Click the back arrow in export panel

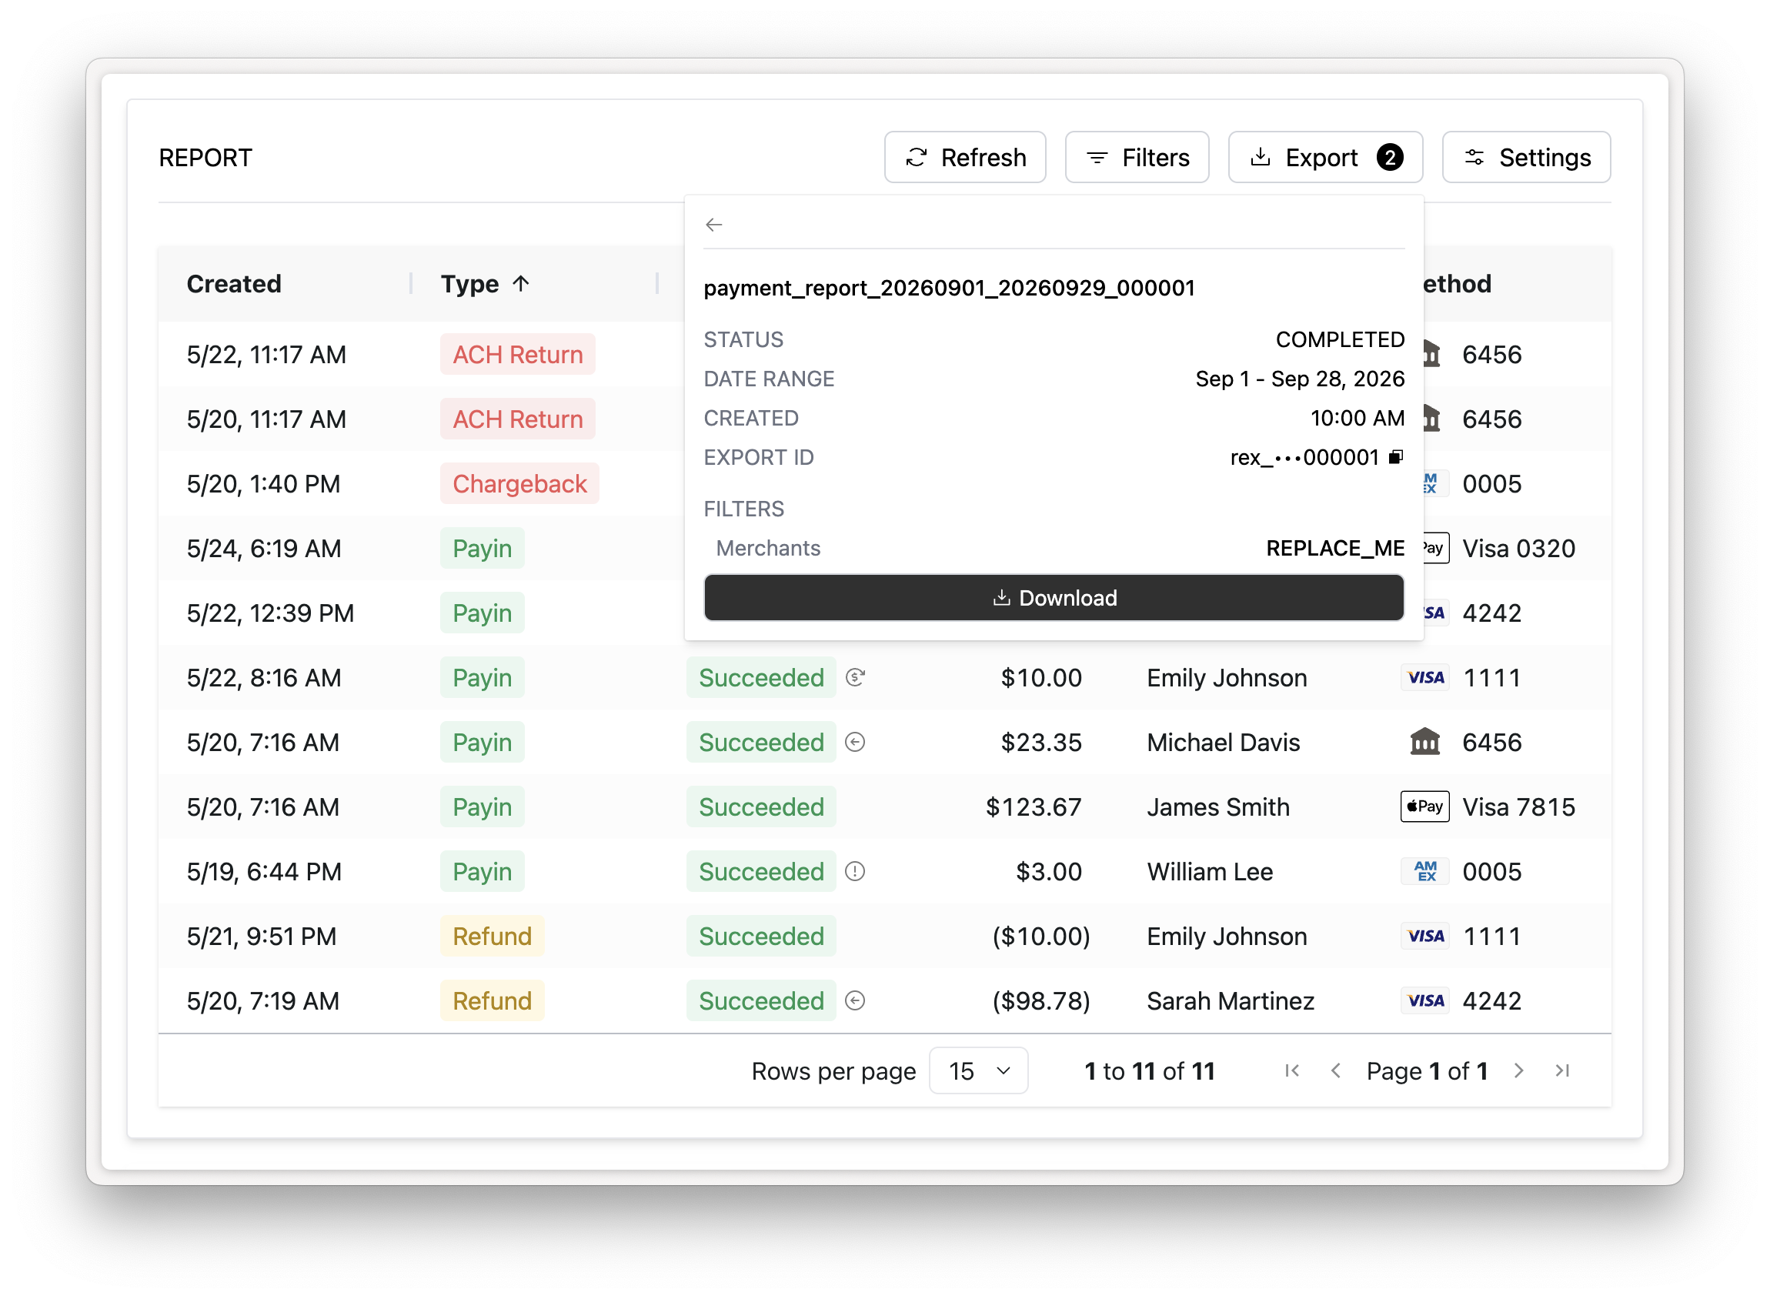(714, 225)
